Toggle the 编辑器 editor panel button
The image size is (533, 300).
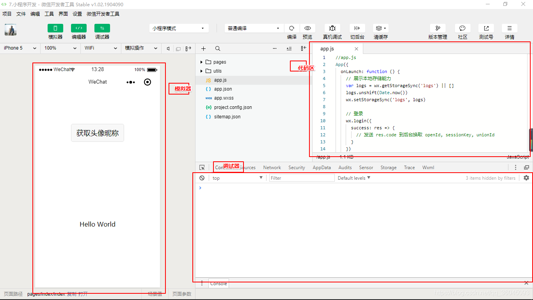[79, 28]
